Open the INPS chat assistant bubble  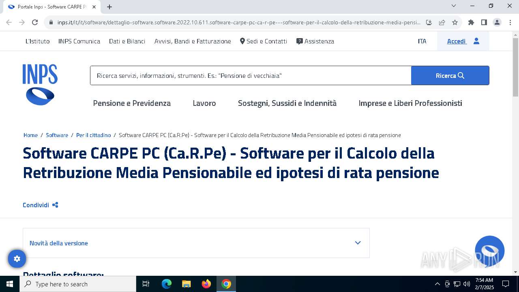(x=489, y=251)
